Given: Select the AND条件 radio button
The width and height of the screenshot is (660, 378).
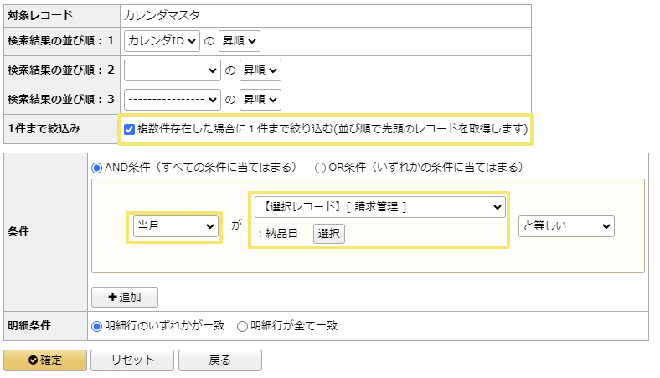Looking at the screenshot, I should (97, 167).
